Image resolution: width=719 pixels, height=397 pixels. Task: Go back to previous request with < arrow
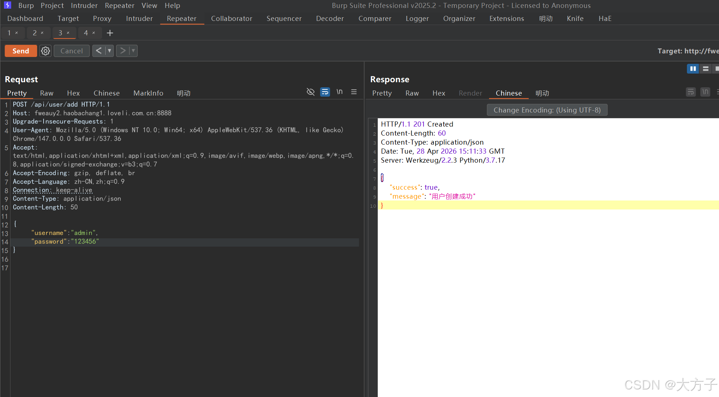click(99, 51)
